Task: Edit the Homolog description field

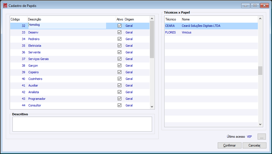Action: (67, 26)
